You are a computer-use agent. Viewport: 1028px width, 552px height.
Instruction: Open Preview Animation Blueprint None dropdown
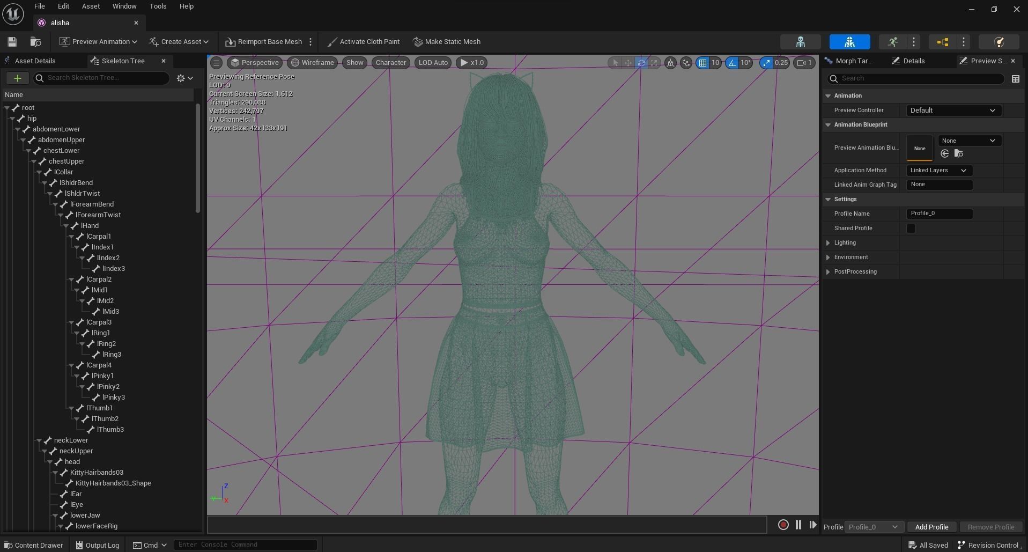pos(970,141)
